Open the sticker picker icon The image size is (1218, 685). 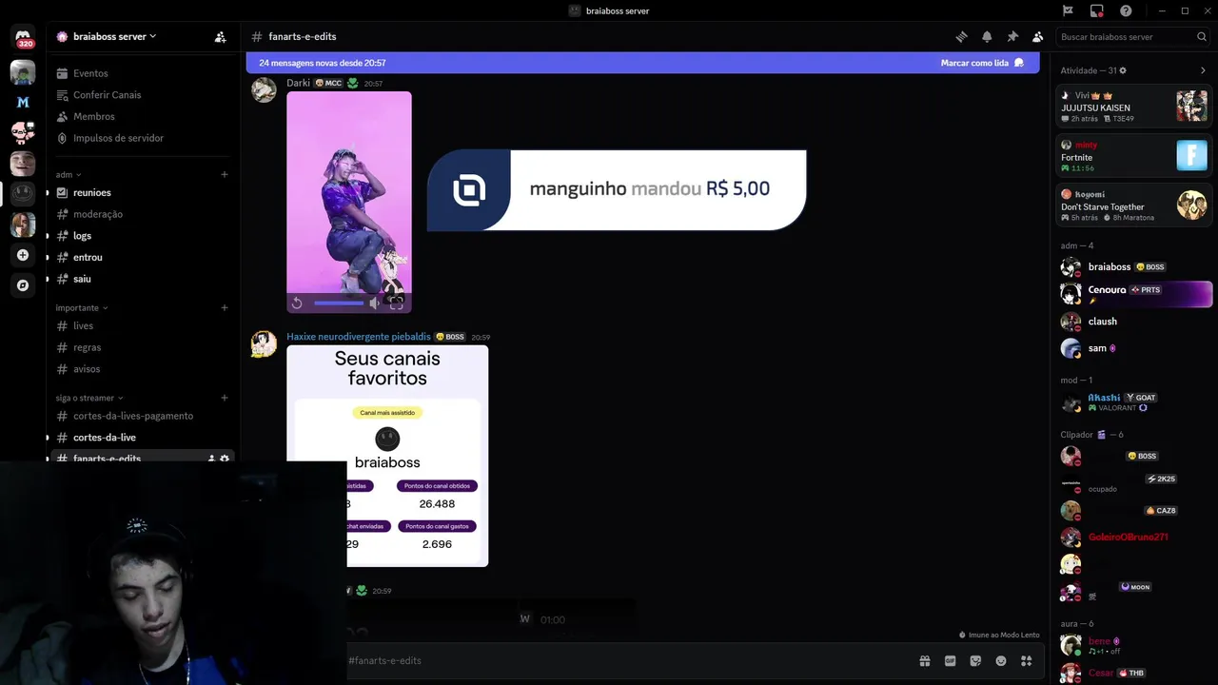pos(975,660)
